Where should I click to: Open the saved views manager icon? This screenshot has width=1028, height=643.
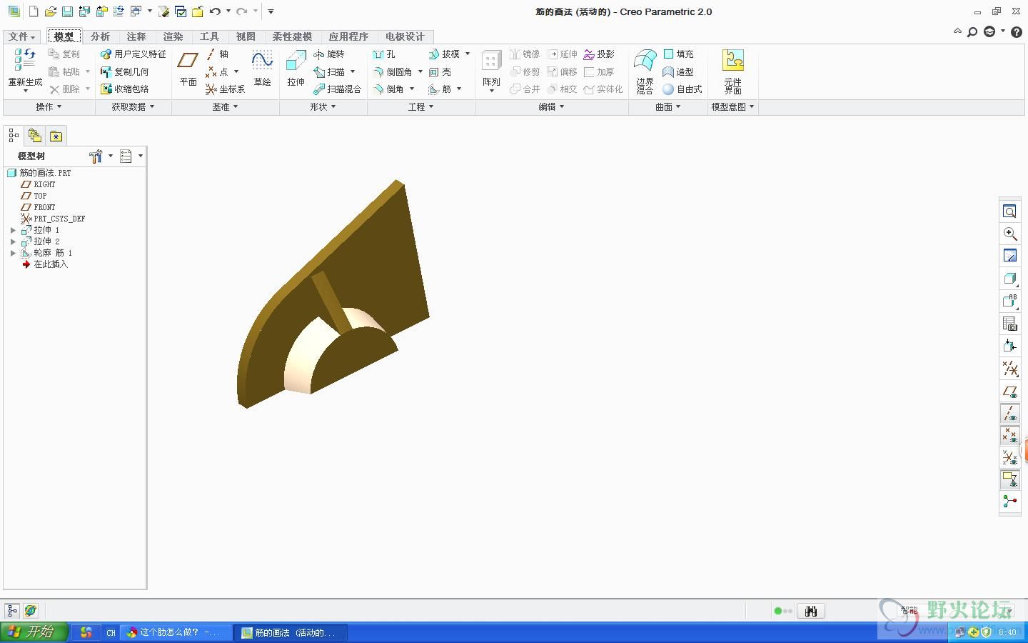(x=1009, y=324)
